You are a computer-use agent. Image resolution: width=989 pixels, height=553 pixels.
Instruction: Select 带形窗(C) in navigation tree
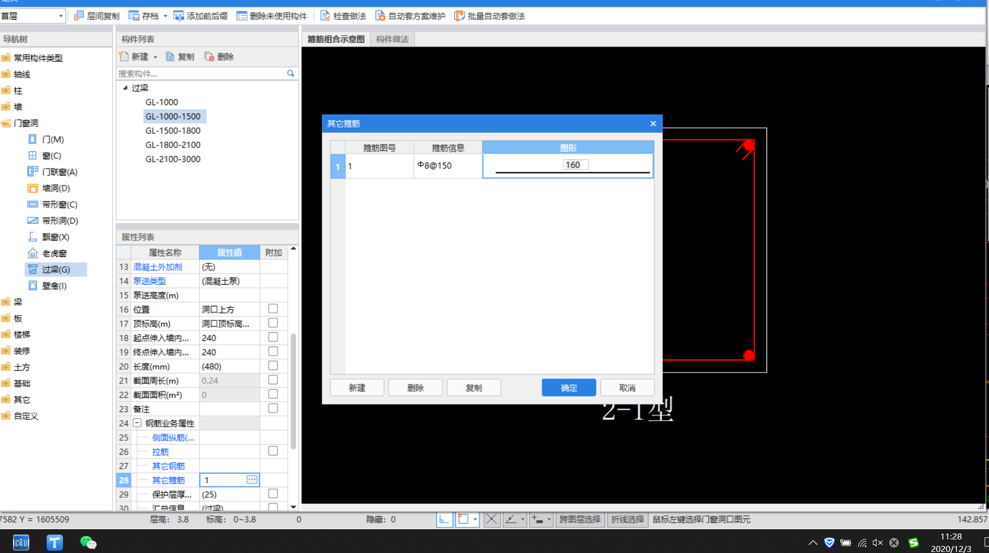point(60,204)
